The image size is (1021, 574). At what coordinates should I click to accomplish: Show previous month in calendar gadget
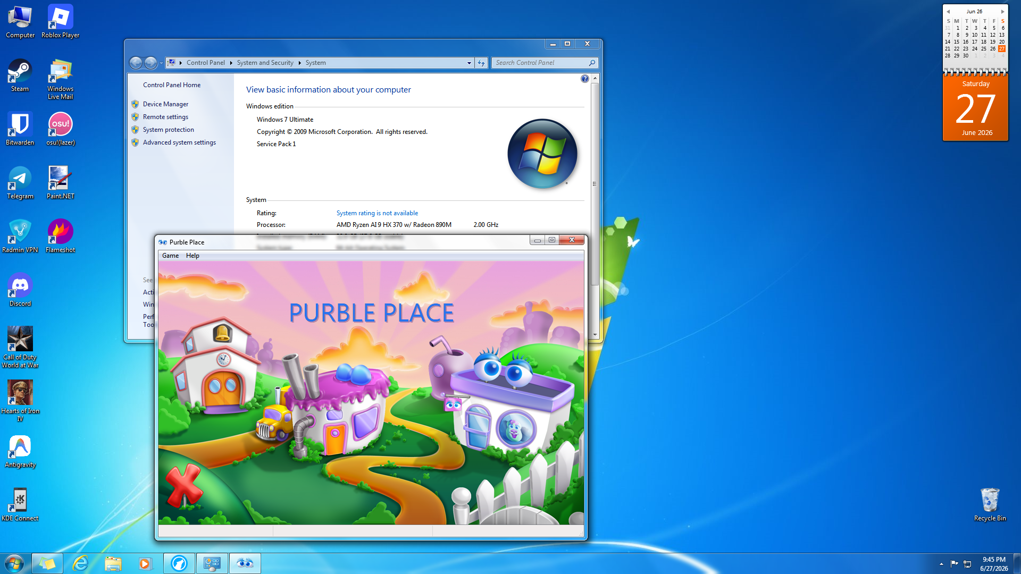[948, 12]
